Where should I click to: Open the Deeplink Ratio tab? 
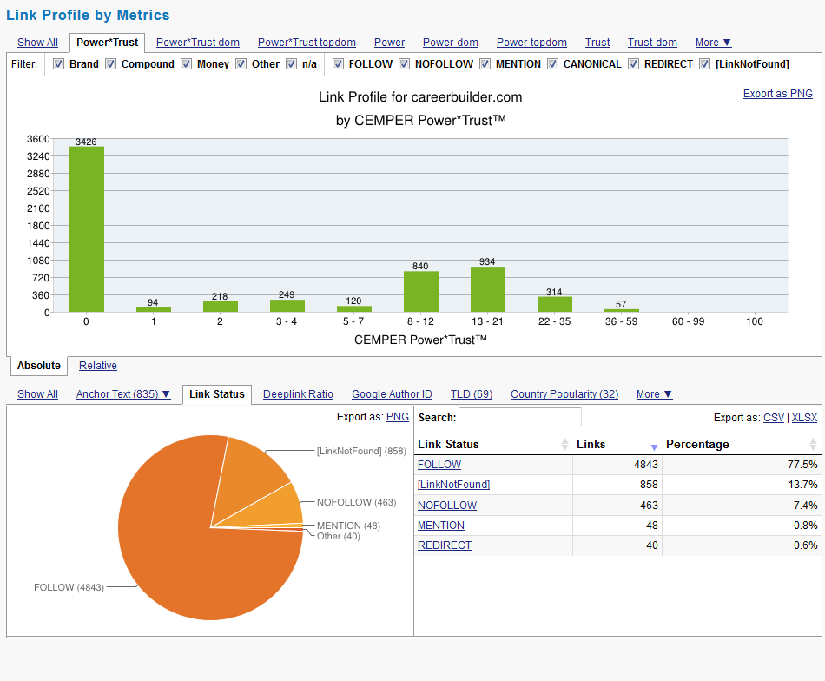(298, 394)
